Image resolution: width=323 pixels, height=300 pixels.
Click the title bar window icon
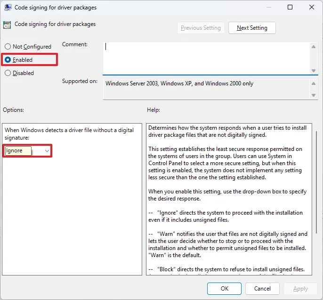(8, 8)
